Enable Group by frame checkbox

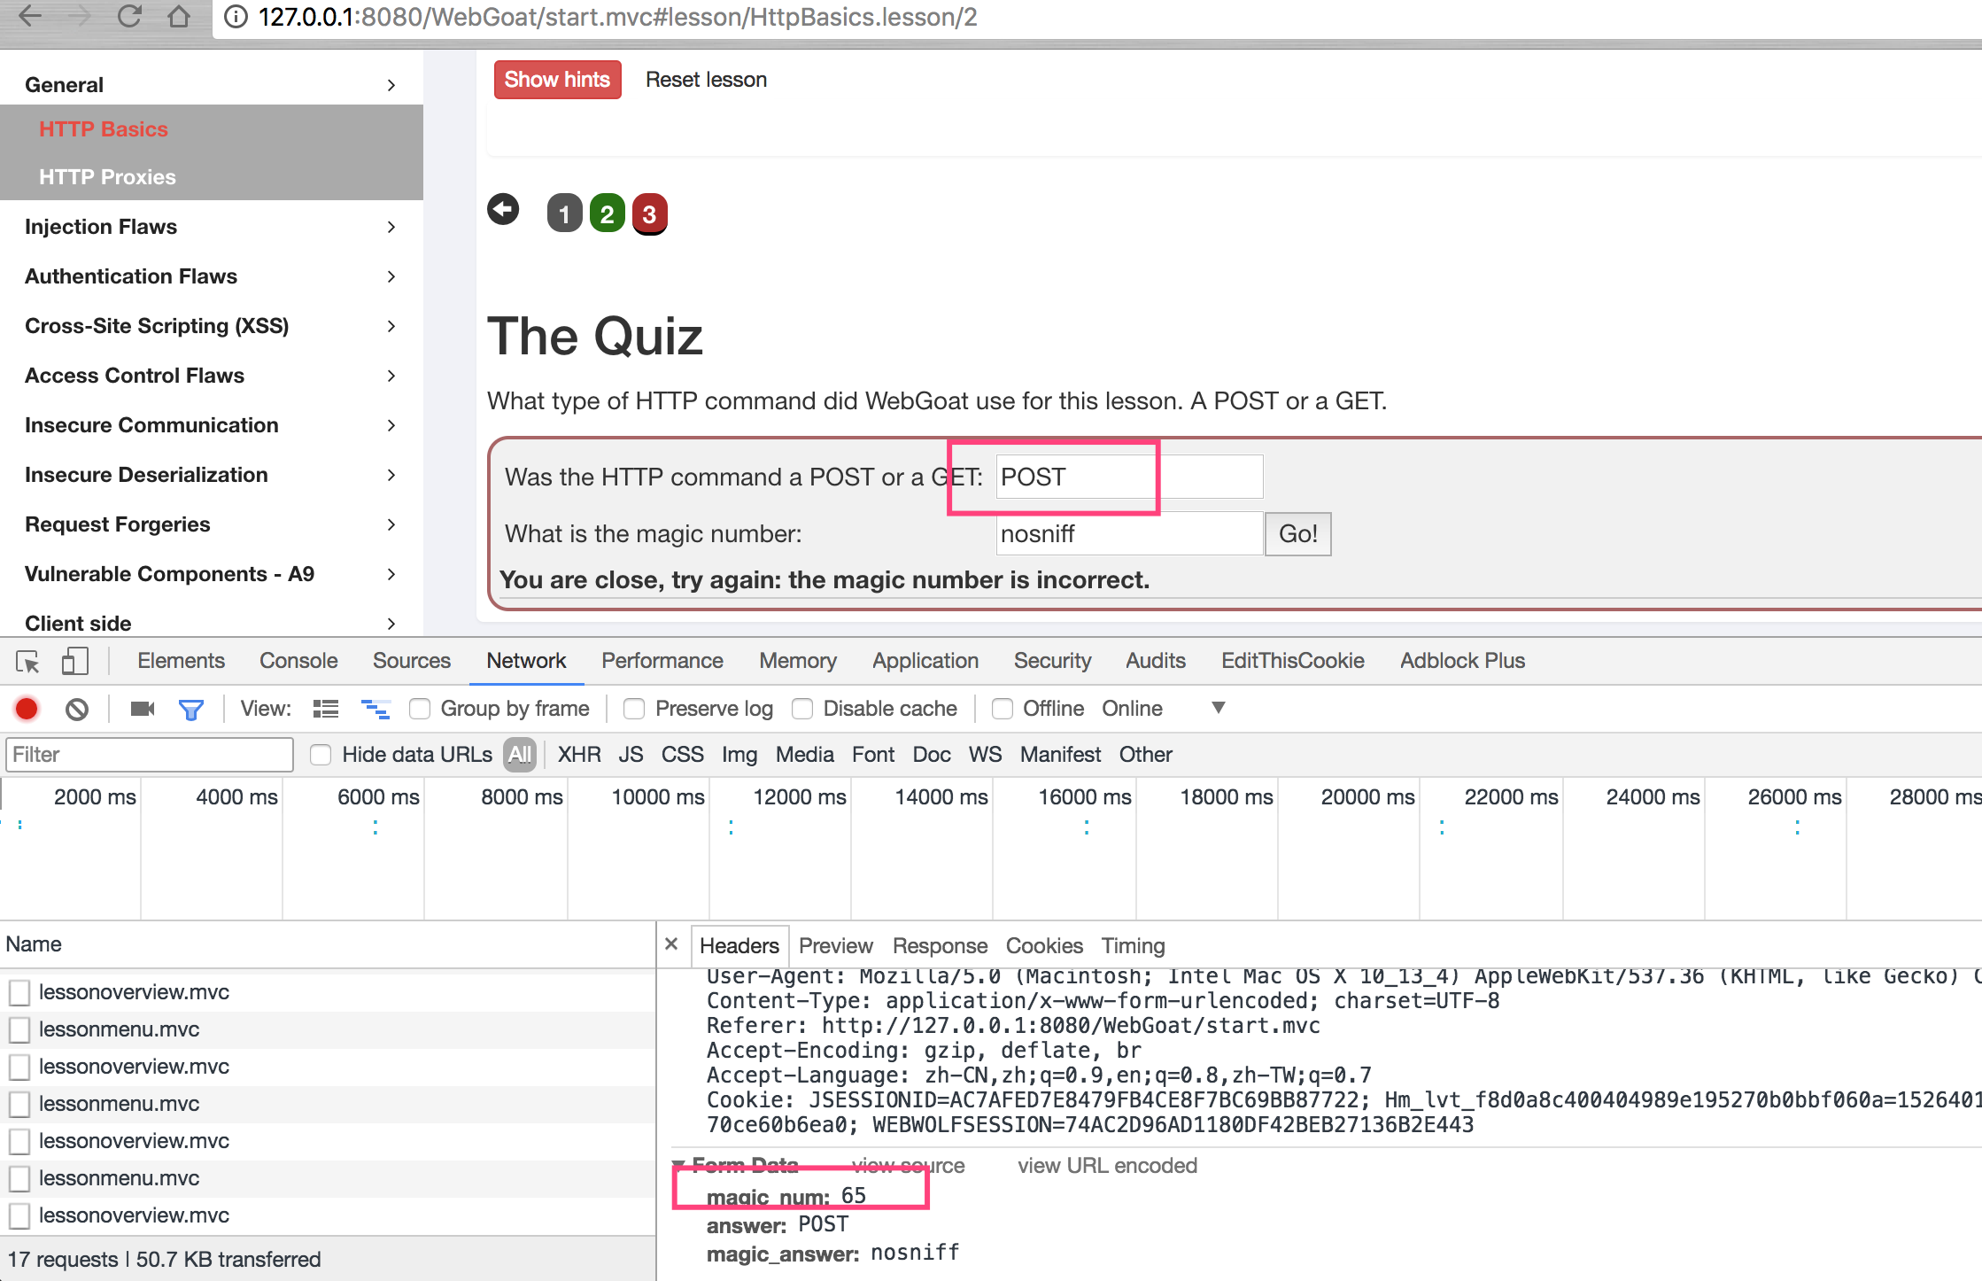coord(420,709)
